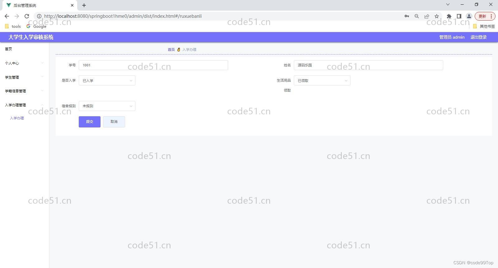Open the tab search chevron
Image resolution: width=498 pixels, height=268 pixels.
coord(448,4)
